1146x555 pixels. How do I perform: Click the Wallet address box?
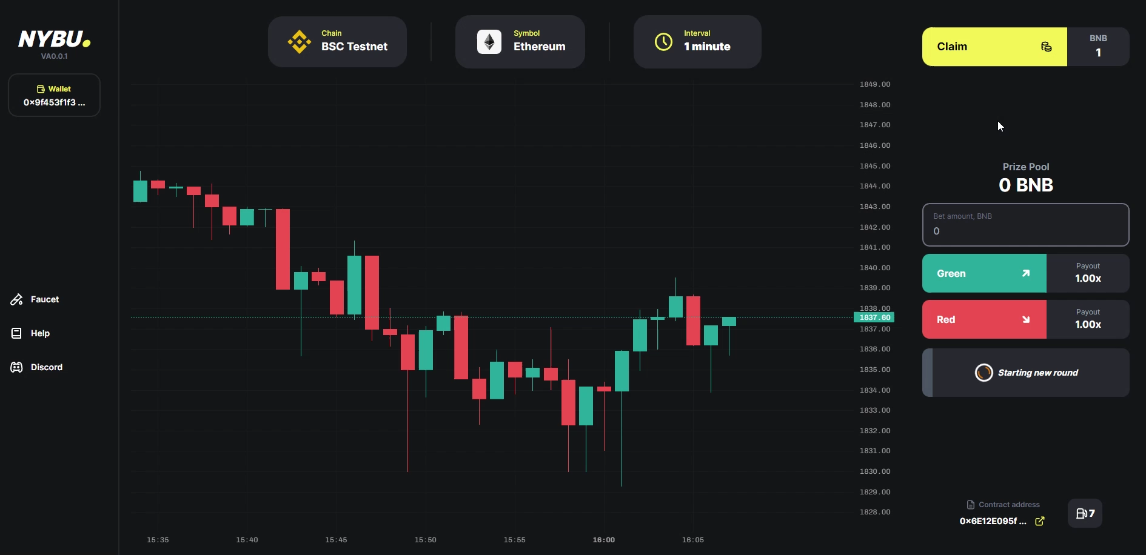point(54,95)
